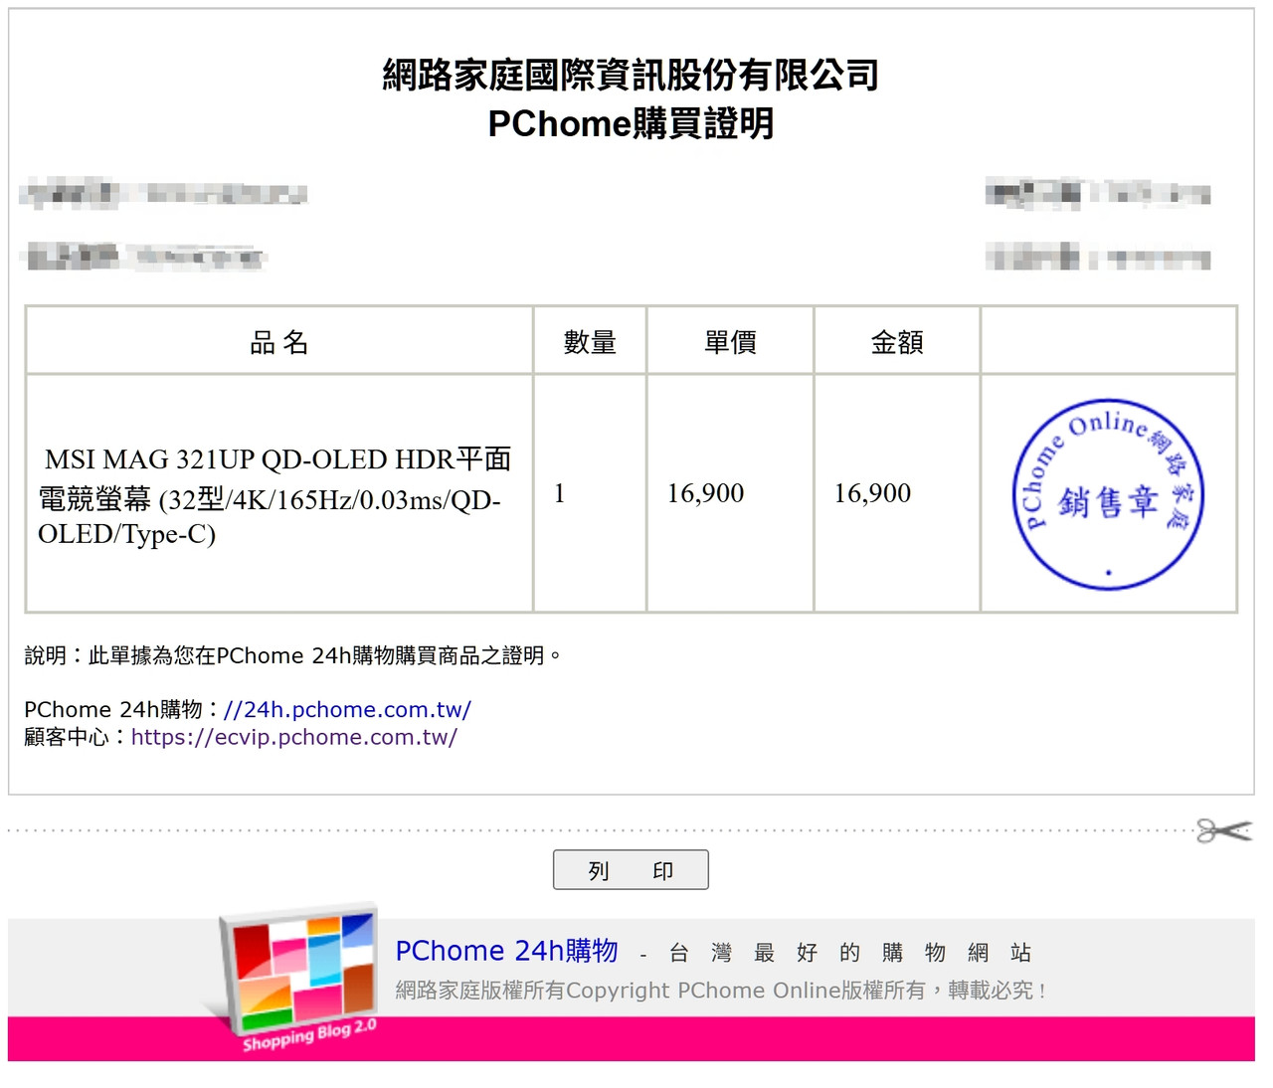
Task: Click the 網路家庭版權所有 copyright text
Action: pyautogui.click(x=721, y=991)
